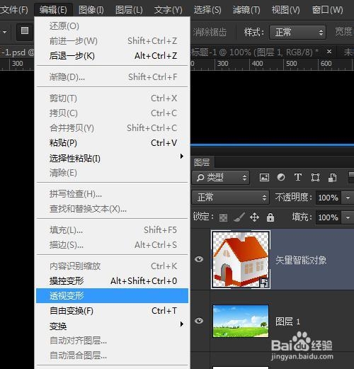Switch to the -1.psd document tab
The image size is (354, 369).
coord(17,52)
